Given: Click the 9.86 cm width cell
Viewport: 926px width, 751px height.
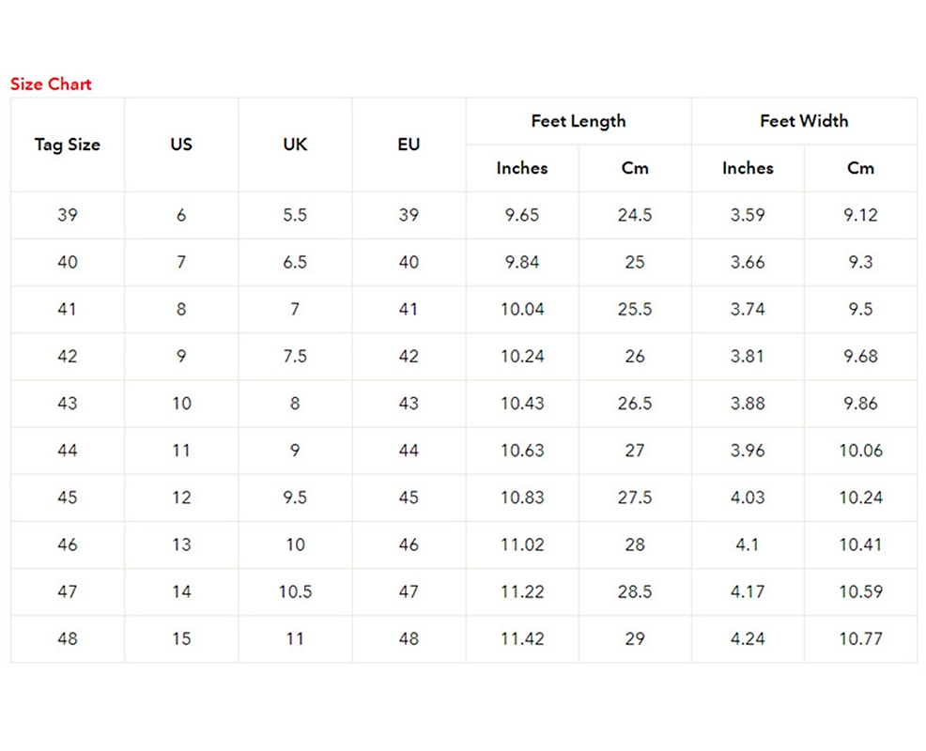Looking at the screenshot, I should 860,404.
